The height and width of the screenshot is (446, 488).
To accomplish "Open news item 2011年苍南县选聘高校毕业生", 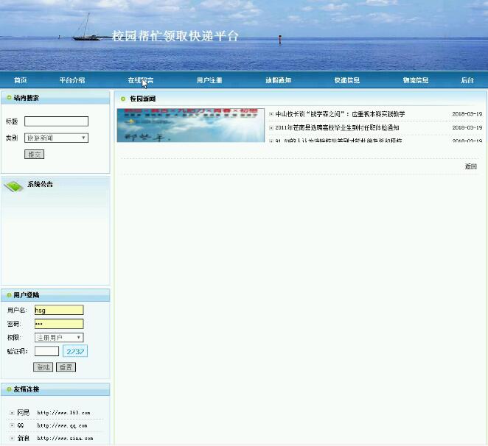I will pyautogui.click(x=337, y=127).
